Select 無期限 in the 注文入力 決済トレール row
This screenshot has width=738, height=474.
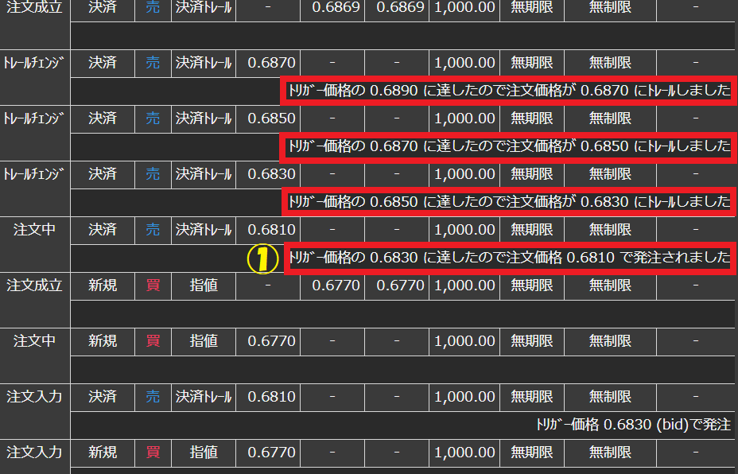tap(532, 397)
